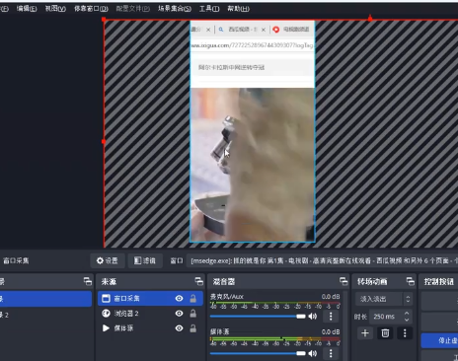Toggle visibility of media source
The image size is (458, 361).
click(x=179, y=328)
